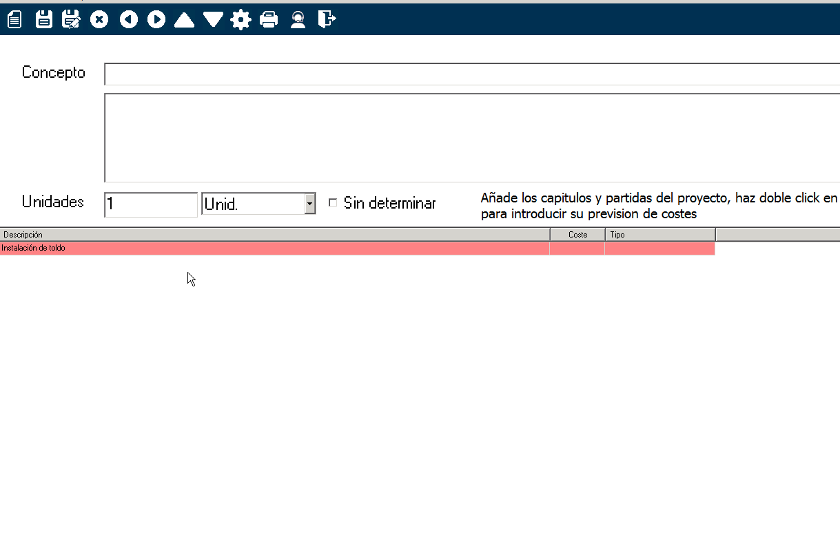This screenshot has height=548, width=840.
Task: Click the new document icon
Action: click(x=14, y=19)
